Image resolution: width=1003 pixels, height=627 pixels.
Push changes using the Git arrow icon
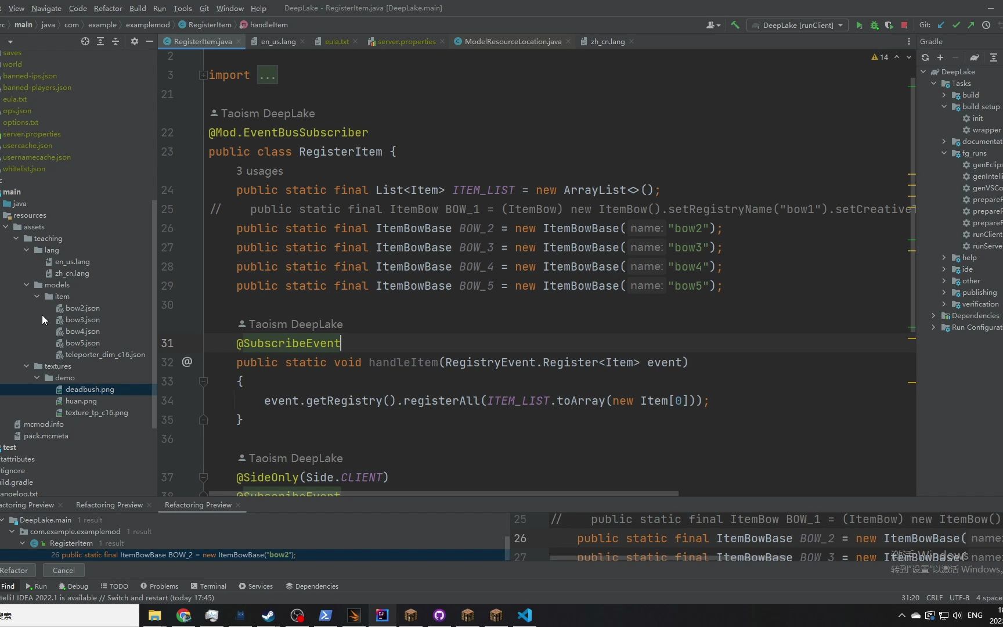click(970, 25)
